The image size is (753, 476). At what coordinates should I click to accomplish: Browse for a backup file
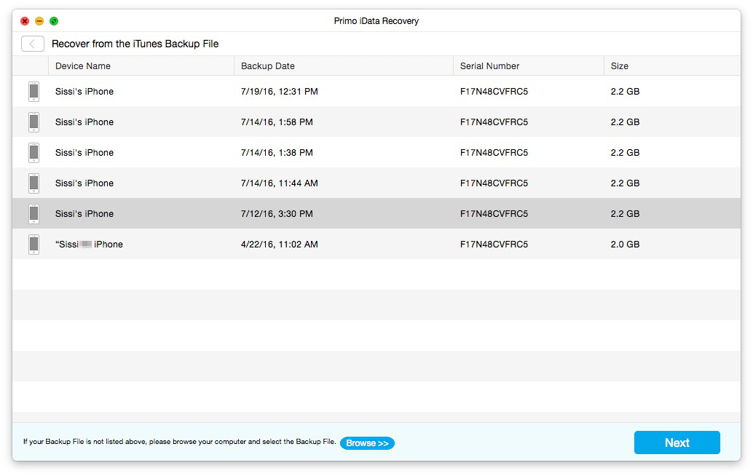[x=367, y=443]
